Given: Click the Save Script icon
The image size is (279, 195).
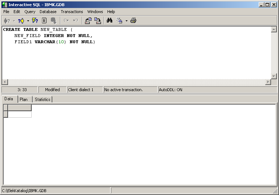Looking at the screenshot, I should [x=97, y=21].
